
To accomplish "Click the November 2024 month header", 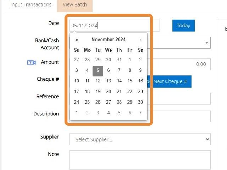I will pos(108,40).
